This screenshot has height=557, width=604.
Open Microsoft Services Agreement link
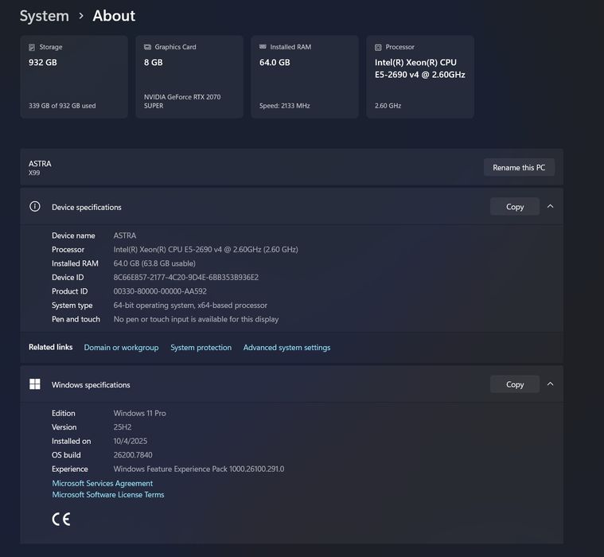pos(103,483)
